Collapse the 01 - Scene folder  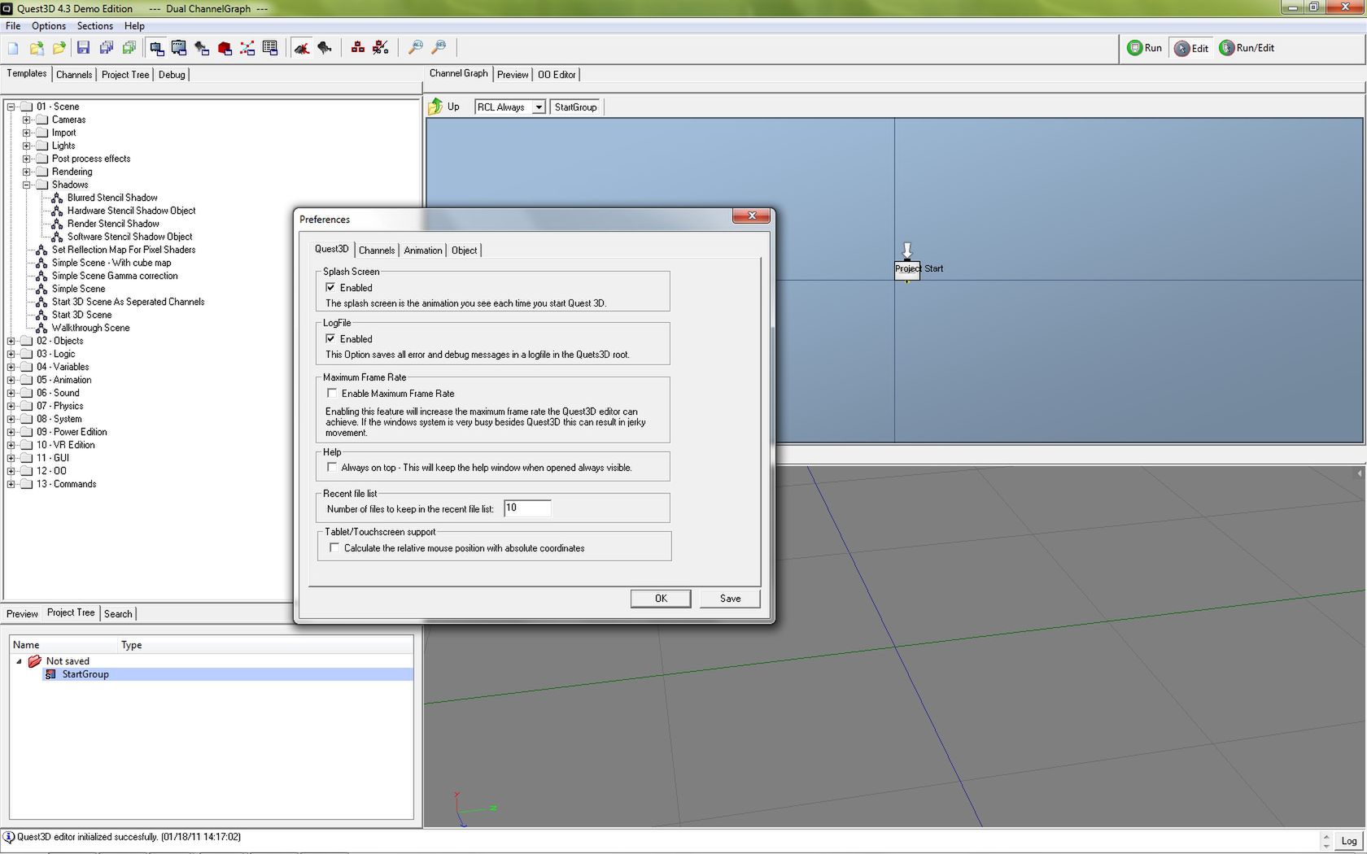[x=11, y=107]
